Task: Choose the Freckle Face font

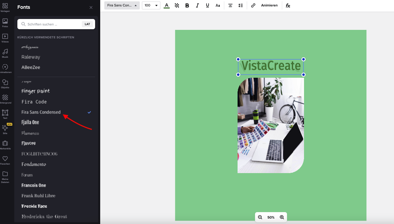Action: [34, 206]
